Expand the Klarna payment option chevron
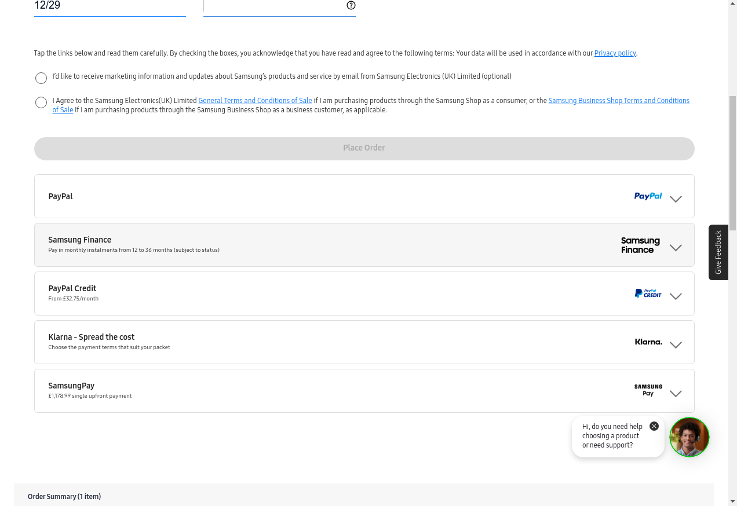The width and height of the screenshot is (737, 506). [x=675, y=344]
